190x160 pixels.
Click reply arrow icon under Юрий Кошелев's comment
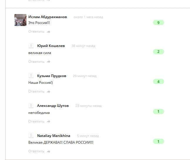[48, 62]
